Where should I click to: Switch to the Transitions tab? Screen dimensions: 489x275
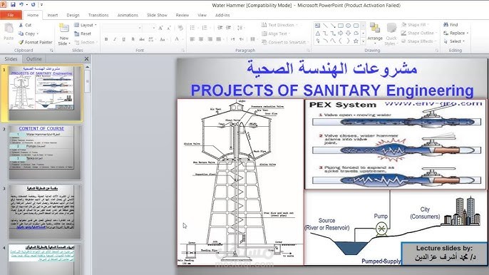coord(98,15)
